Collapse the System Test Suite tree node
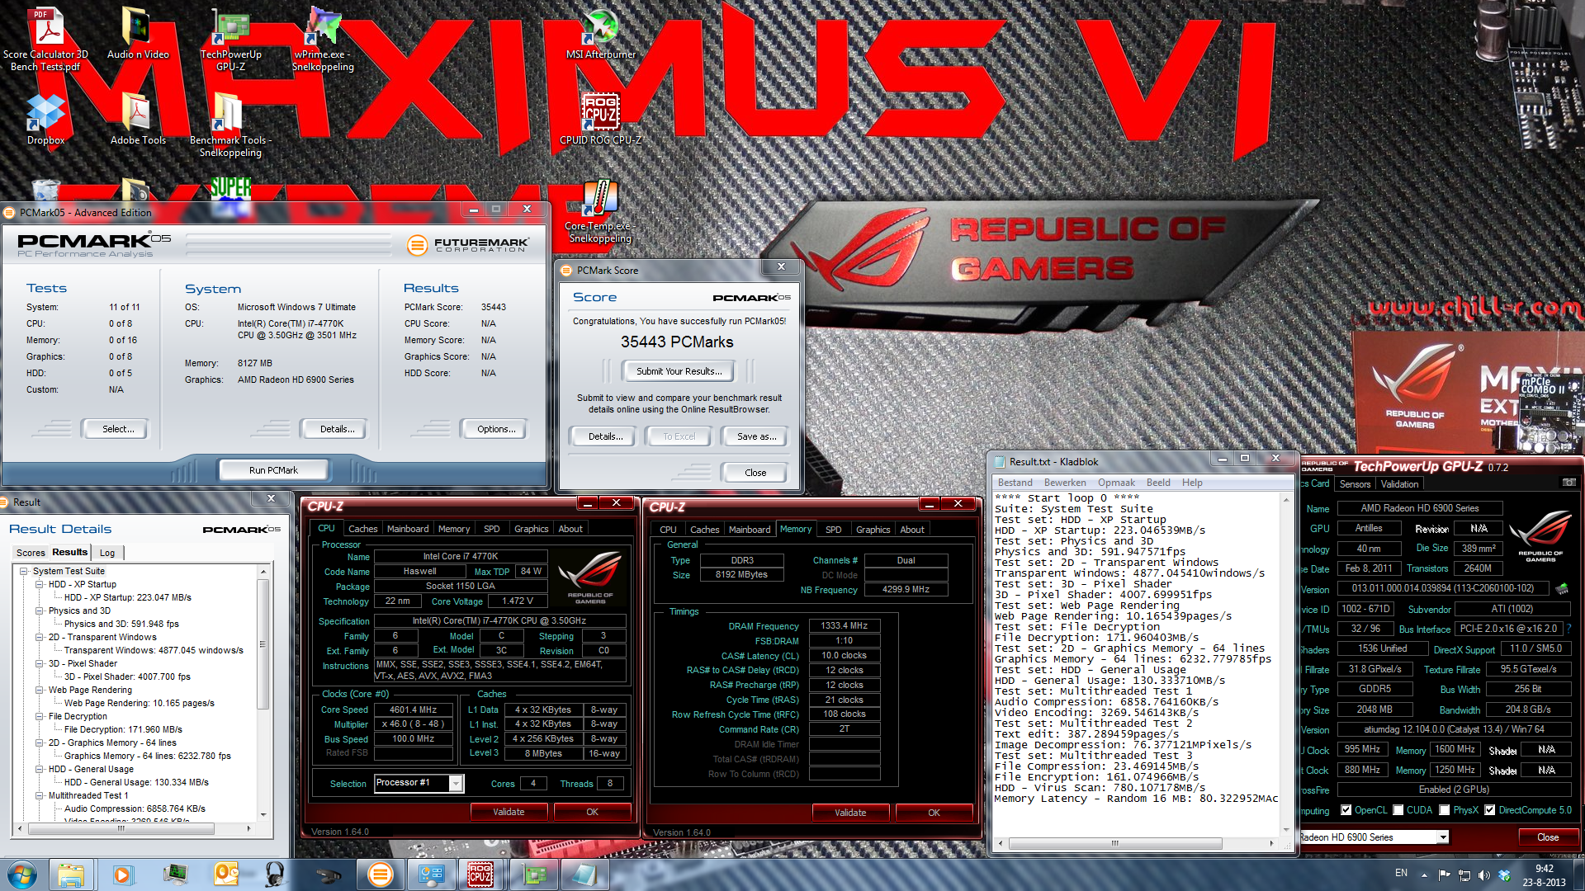The image size is (1585, 891). [23, 571]
